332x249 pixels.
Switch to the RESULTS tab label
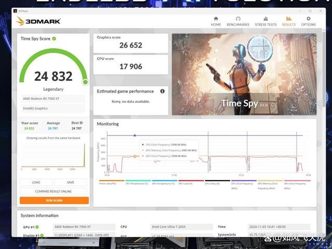tap(288, 24)
